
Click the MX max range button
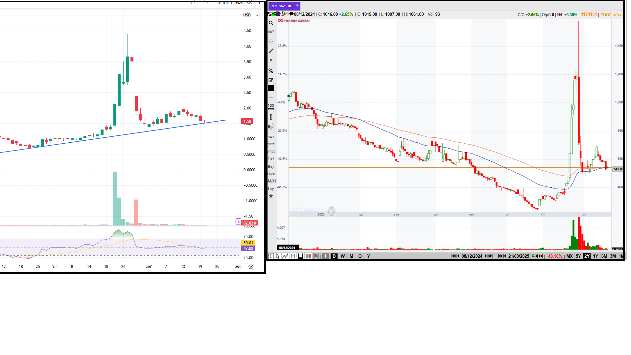[570, 256]
